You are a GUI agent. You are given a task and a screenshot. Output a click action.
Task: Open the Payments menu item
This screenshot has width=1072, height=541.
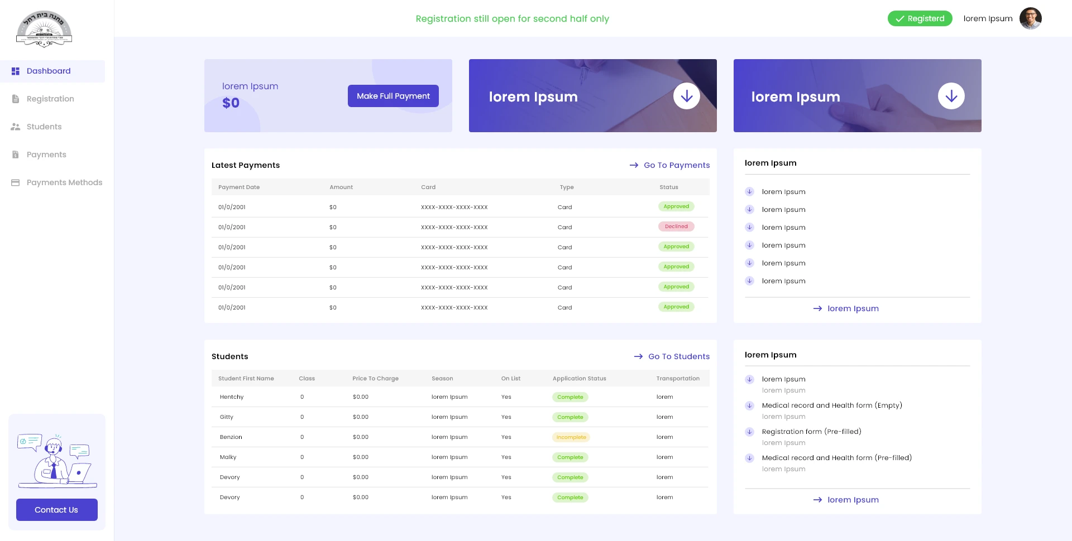(46, 155)
